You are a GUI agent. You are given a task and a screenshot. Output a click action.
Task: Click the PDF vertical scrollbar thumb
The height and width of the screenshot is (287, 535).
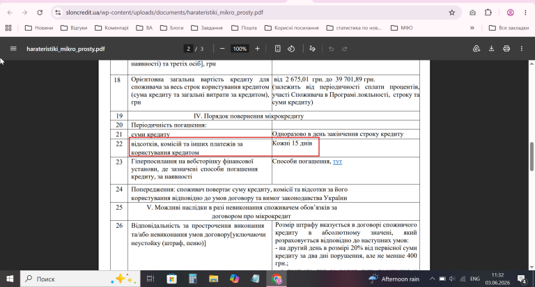[532, 156]
